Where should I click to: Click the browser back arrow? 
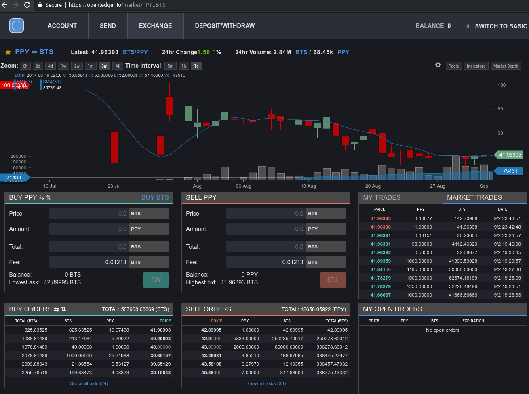5,5
